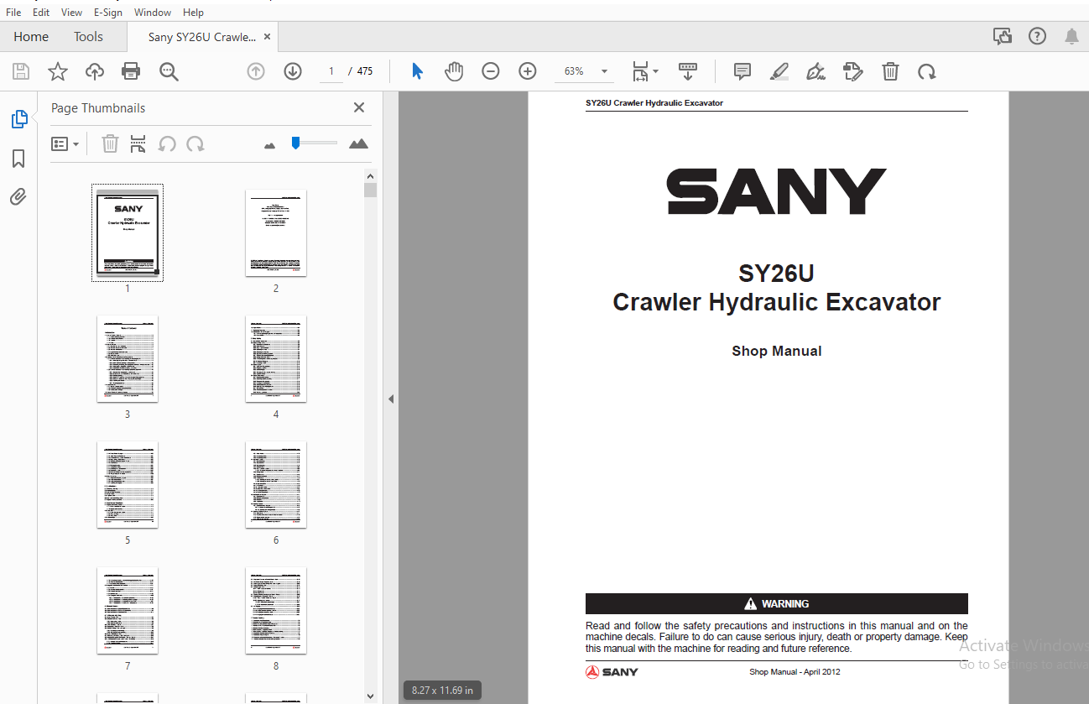Select page 7 thumbnail
This screenshot has height=704, width=1089.
pos(128,610)
